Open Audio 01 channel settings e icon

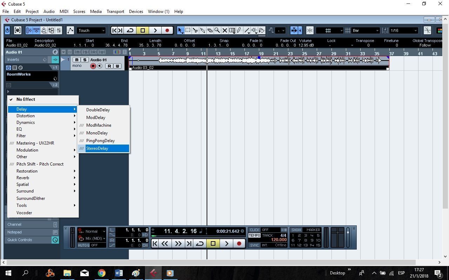[55, 52]
